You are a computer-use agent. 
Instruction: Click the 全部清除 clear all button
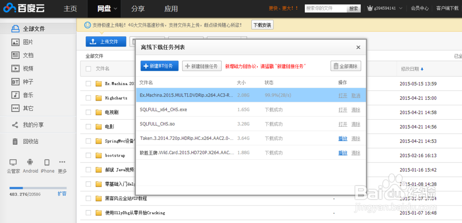point(346,66)
